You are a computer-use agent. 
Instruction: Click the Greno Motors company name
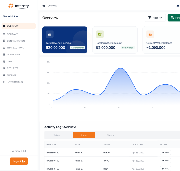click(x=11, y=16)
